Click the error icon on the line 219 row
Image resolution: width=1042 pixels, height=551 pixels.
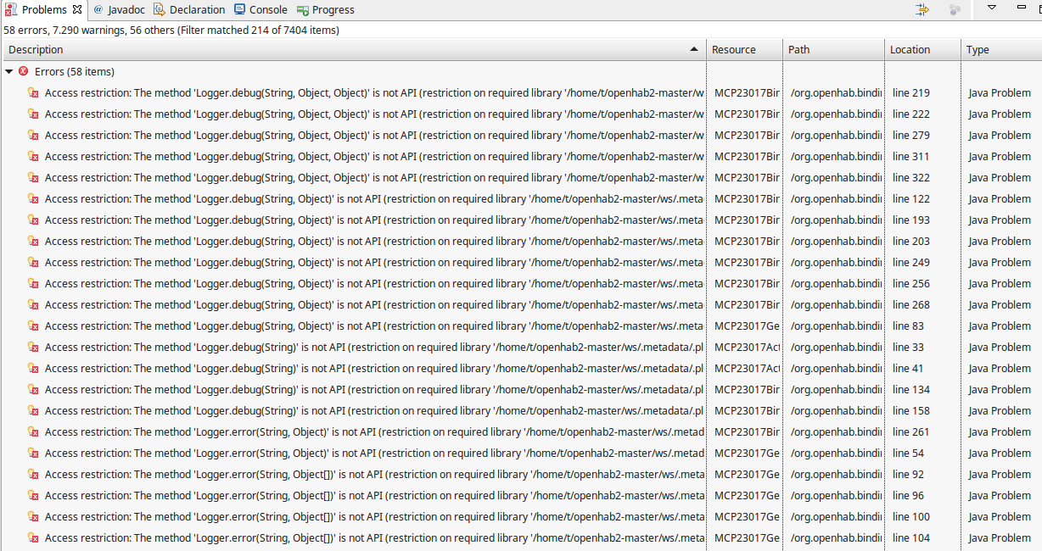(x=33, y=92)
